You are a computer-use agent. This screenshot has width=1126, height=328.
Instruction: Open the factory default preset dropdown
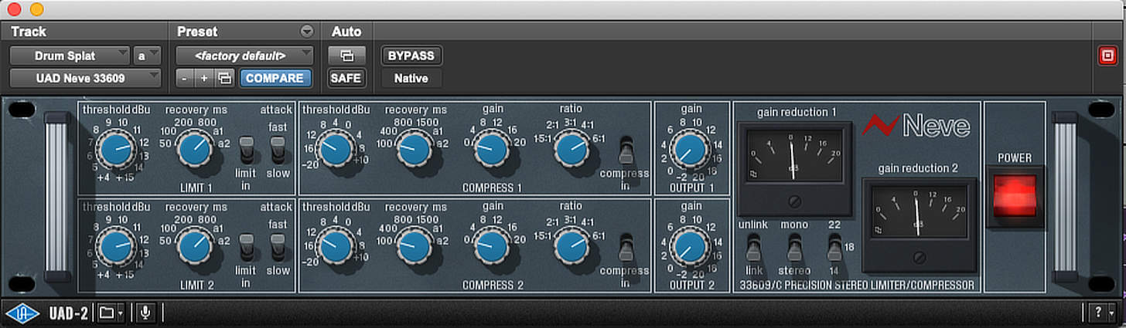[x=244, y=56]
